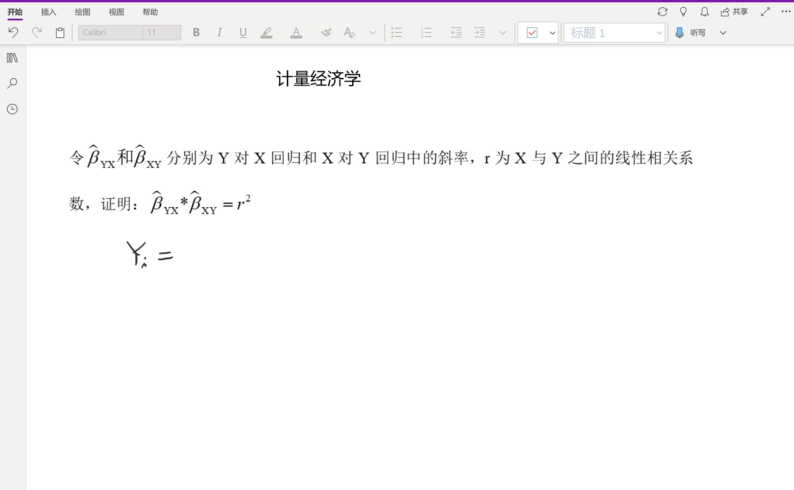This screenshot has width=794, height=490.
Task: Open the 标题 1 styles dropdown
Action: pos(614,33)
